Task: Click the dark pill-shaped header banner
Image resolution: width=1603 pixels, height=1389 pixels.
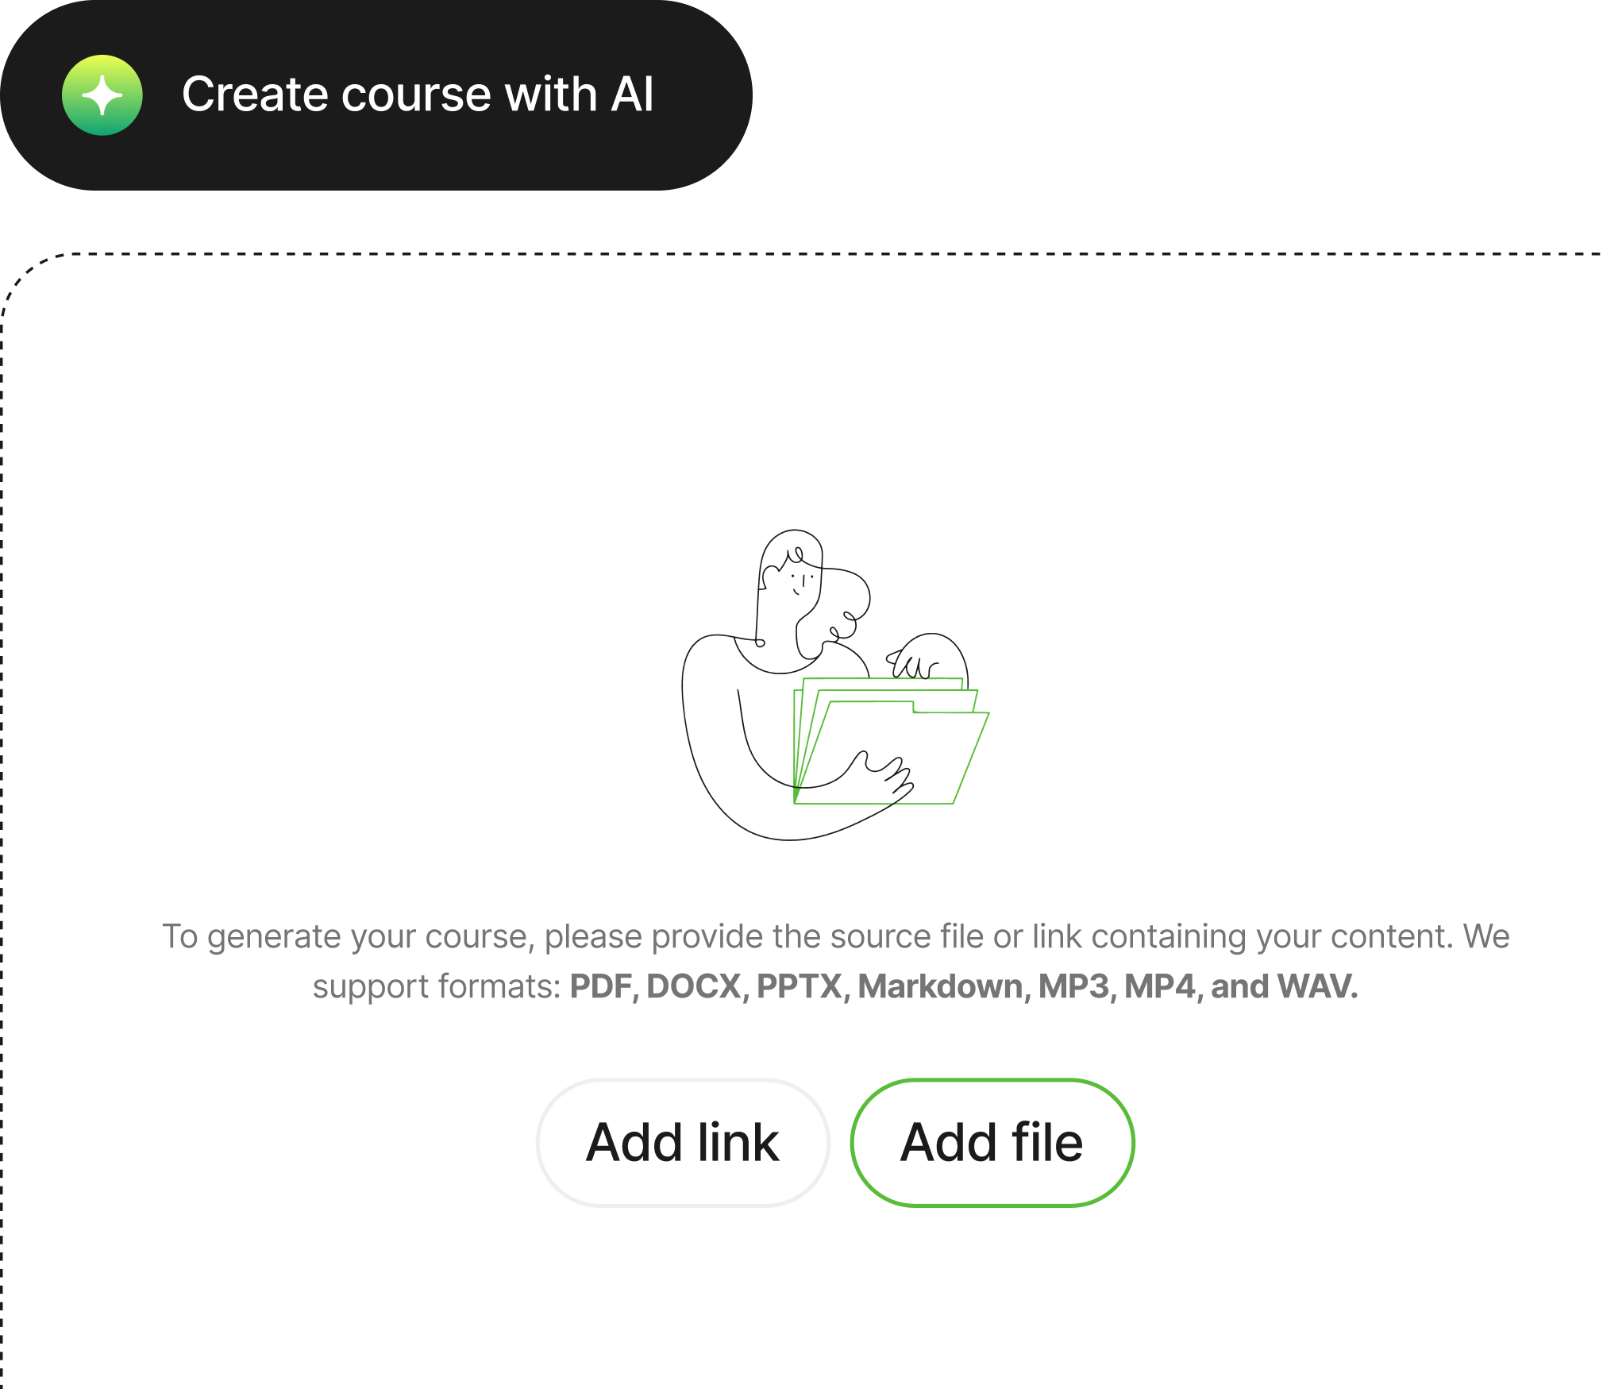Action: pos(376,95)
